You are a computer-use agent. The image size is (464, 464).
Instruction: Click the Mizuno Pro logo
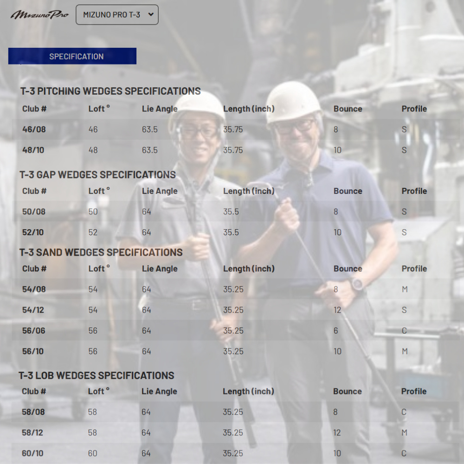coord(39,14)
